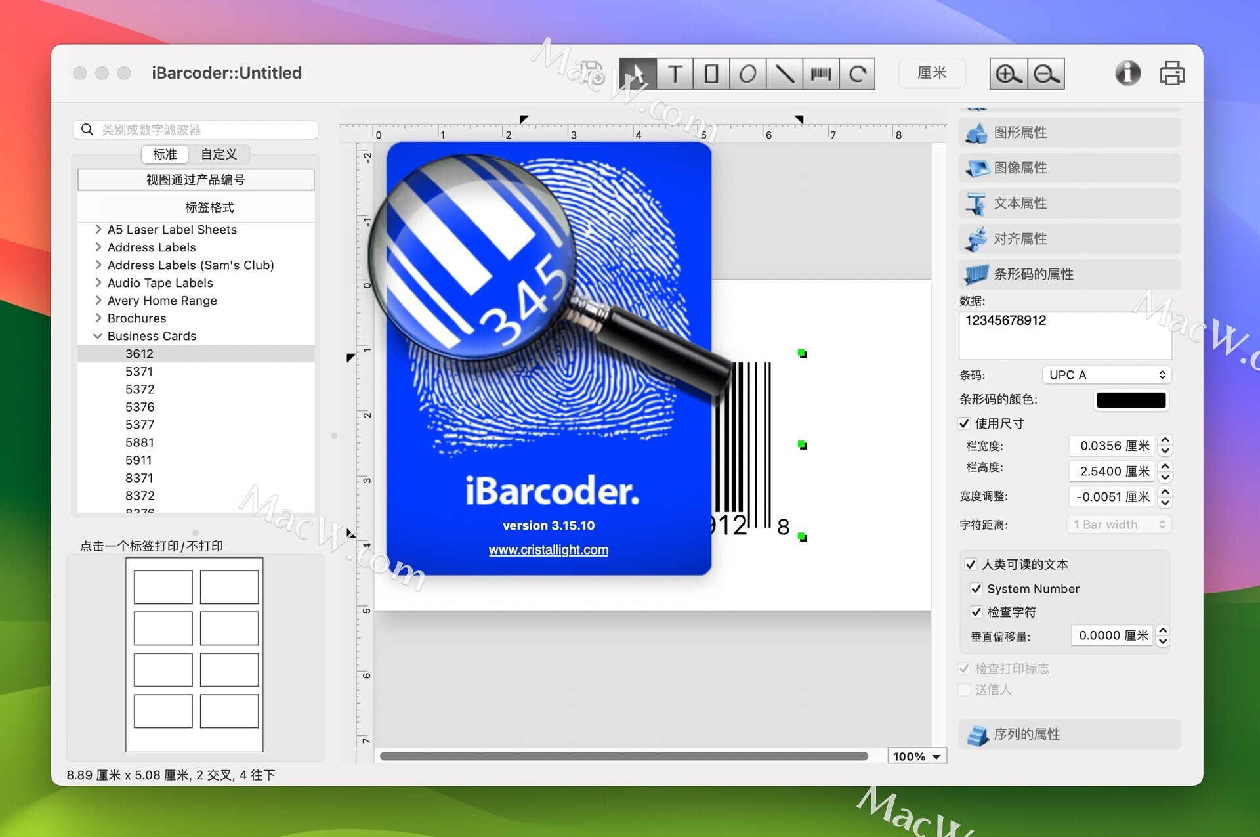Click the 文本属性 panel icon
This screenshot has height=837, width=1260.
pos(976,204)
